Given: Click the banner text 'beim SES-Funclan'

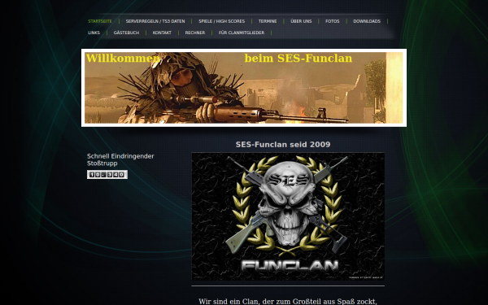Looking at the screenshot, I should click(x=298, y=59).
